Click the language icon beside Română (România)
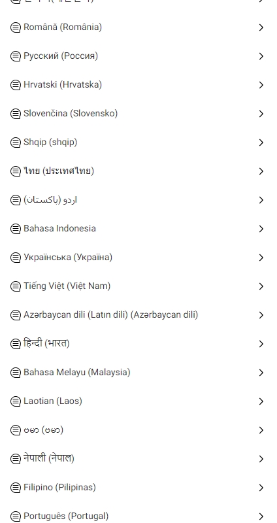Image resolution: width=277 pixels, height=523 pixels. [x=15, y=27]
